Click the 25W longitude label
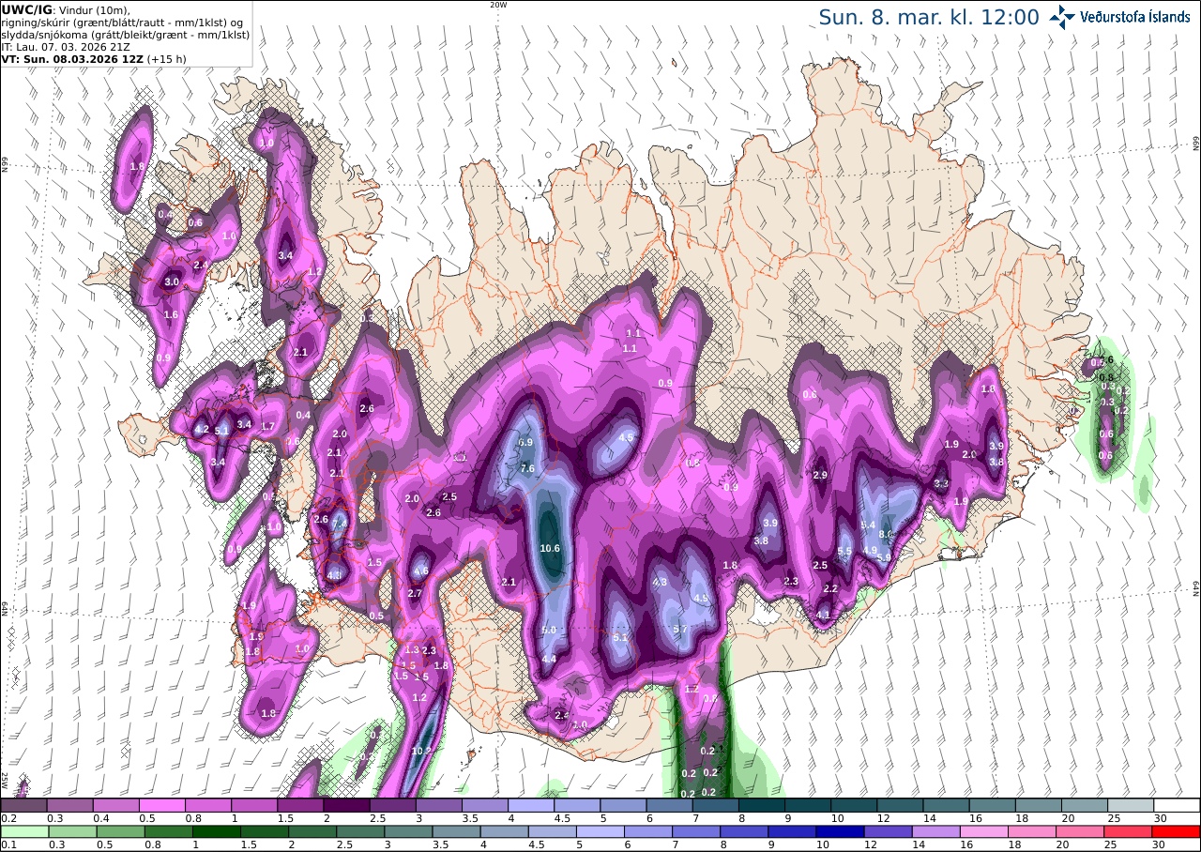This screenshot has width=1201, height=852. [5, 780]
